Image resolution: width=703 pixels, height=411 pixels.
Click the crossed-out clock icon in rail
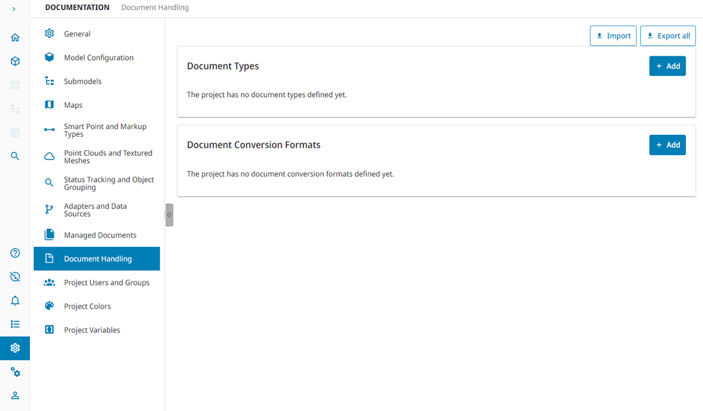(x=15, y=277)
